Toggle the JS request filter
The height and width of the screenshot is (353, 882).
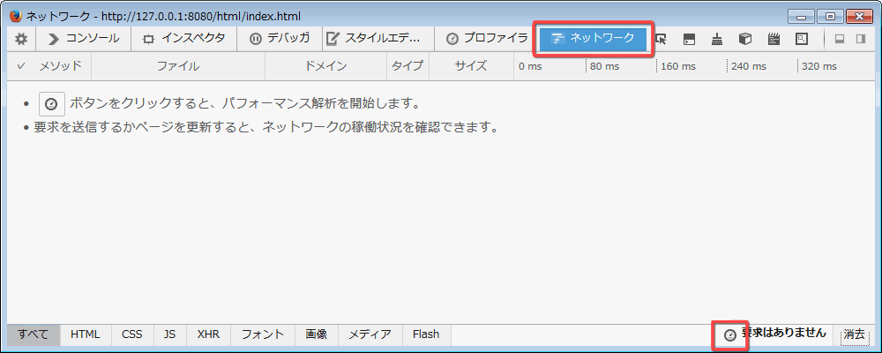click(x=170, y=334)
